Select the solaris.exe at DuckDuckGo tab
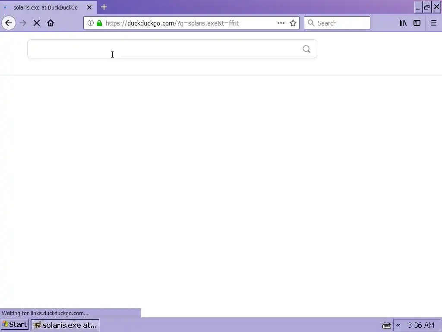The width and height of the screenshot is (442, 332). pyautogui.click(x=48, y=7)
